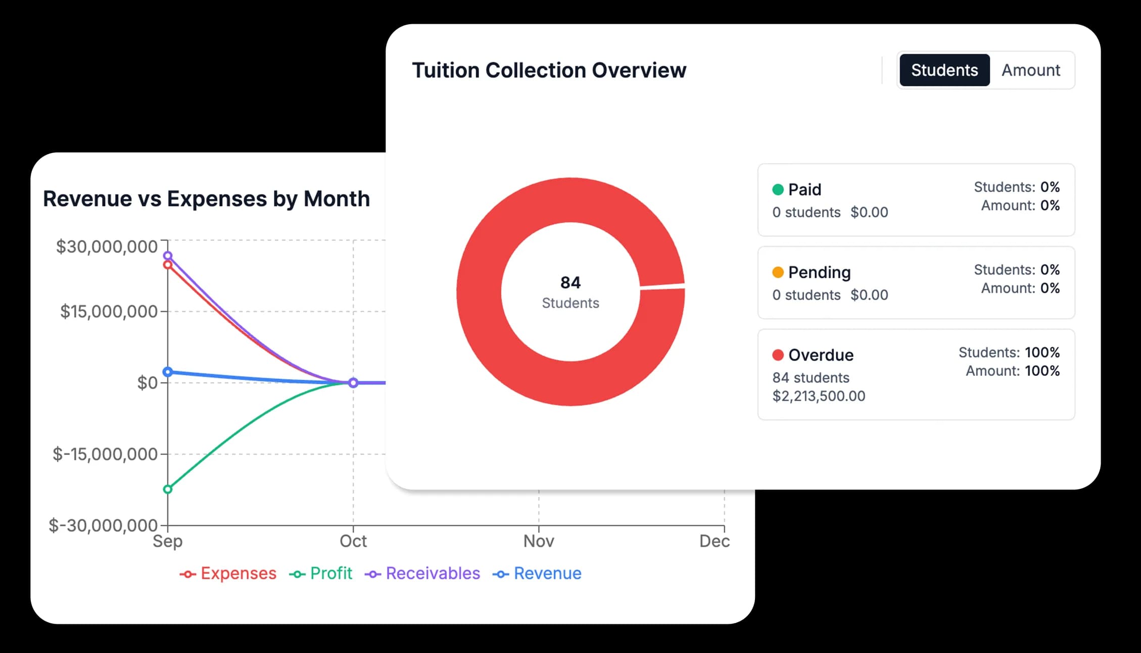Select the Oct data point marker
This screenshot has width=1141, height=653.
(353, 383)
